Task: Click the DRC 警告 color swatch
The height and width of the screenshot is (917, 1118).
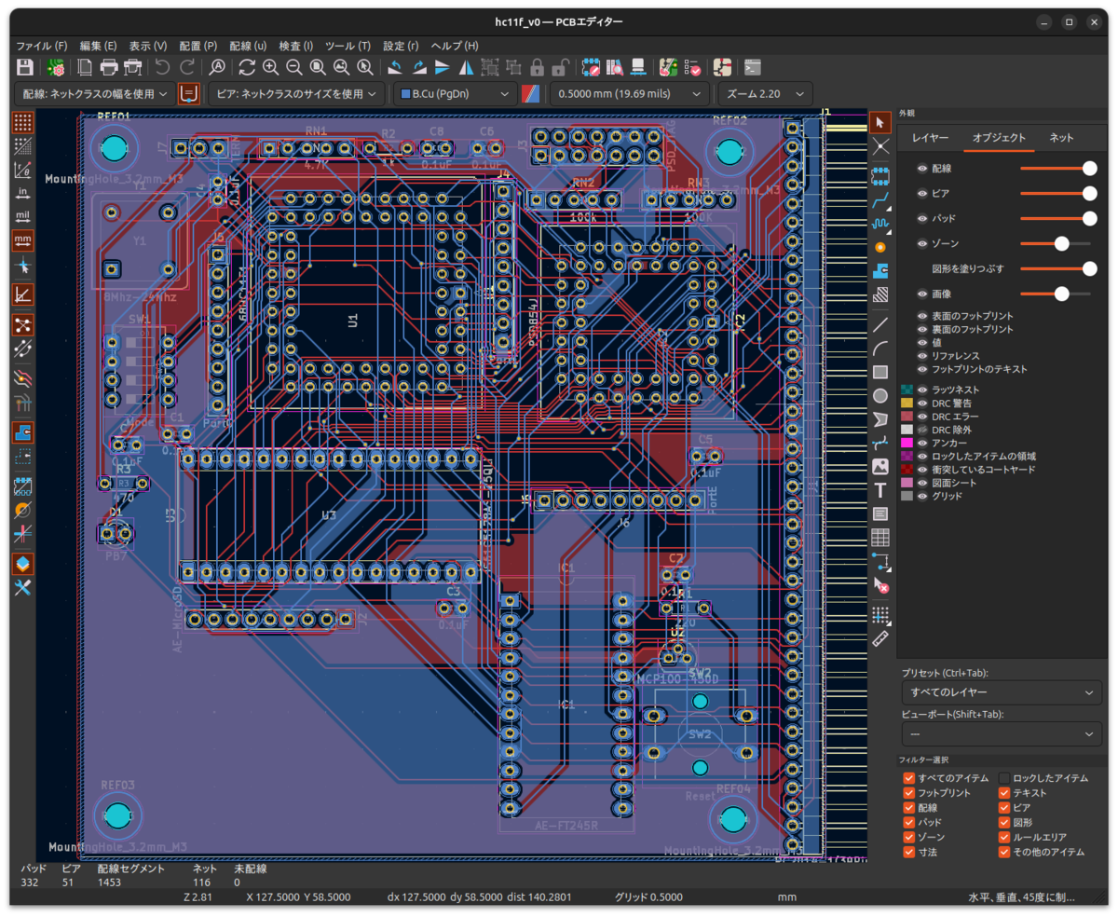Action: pyautogui.click(x=907, y=404)
